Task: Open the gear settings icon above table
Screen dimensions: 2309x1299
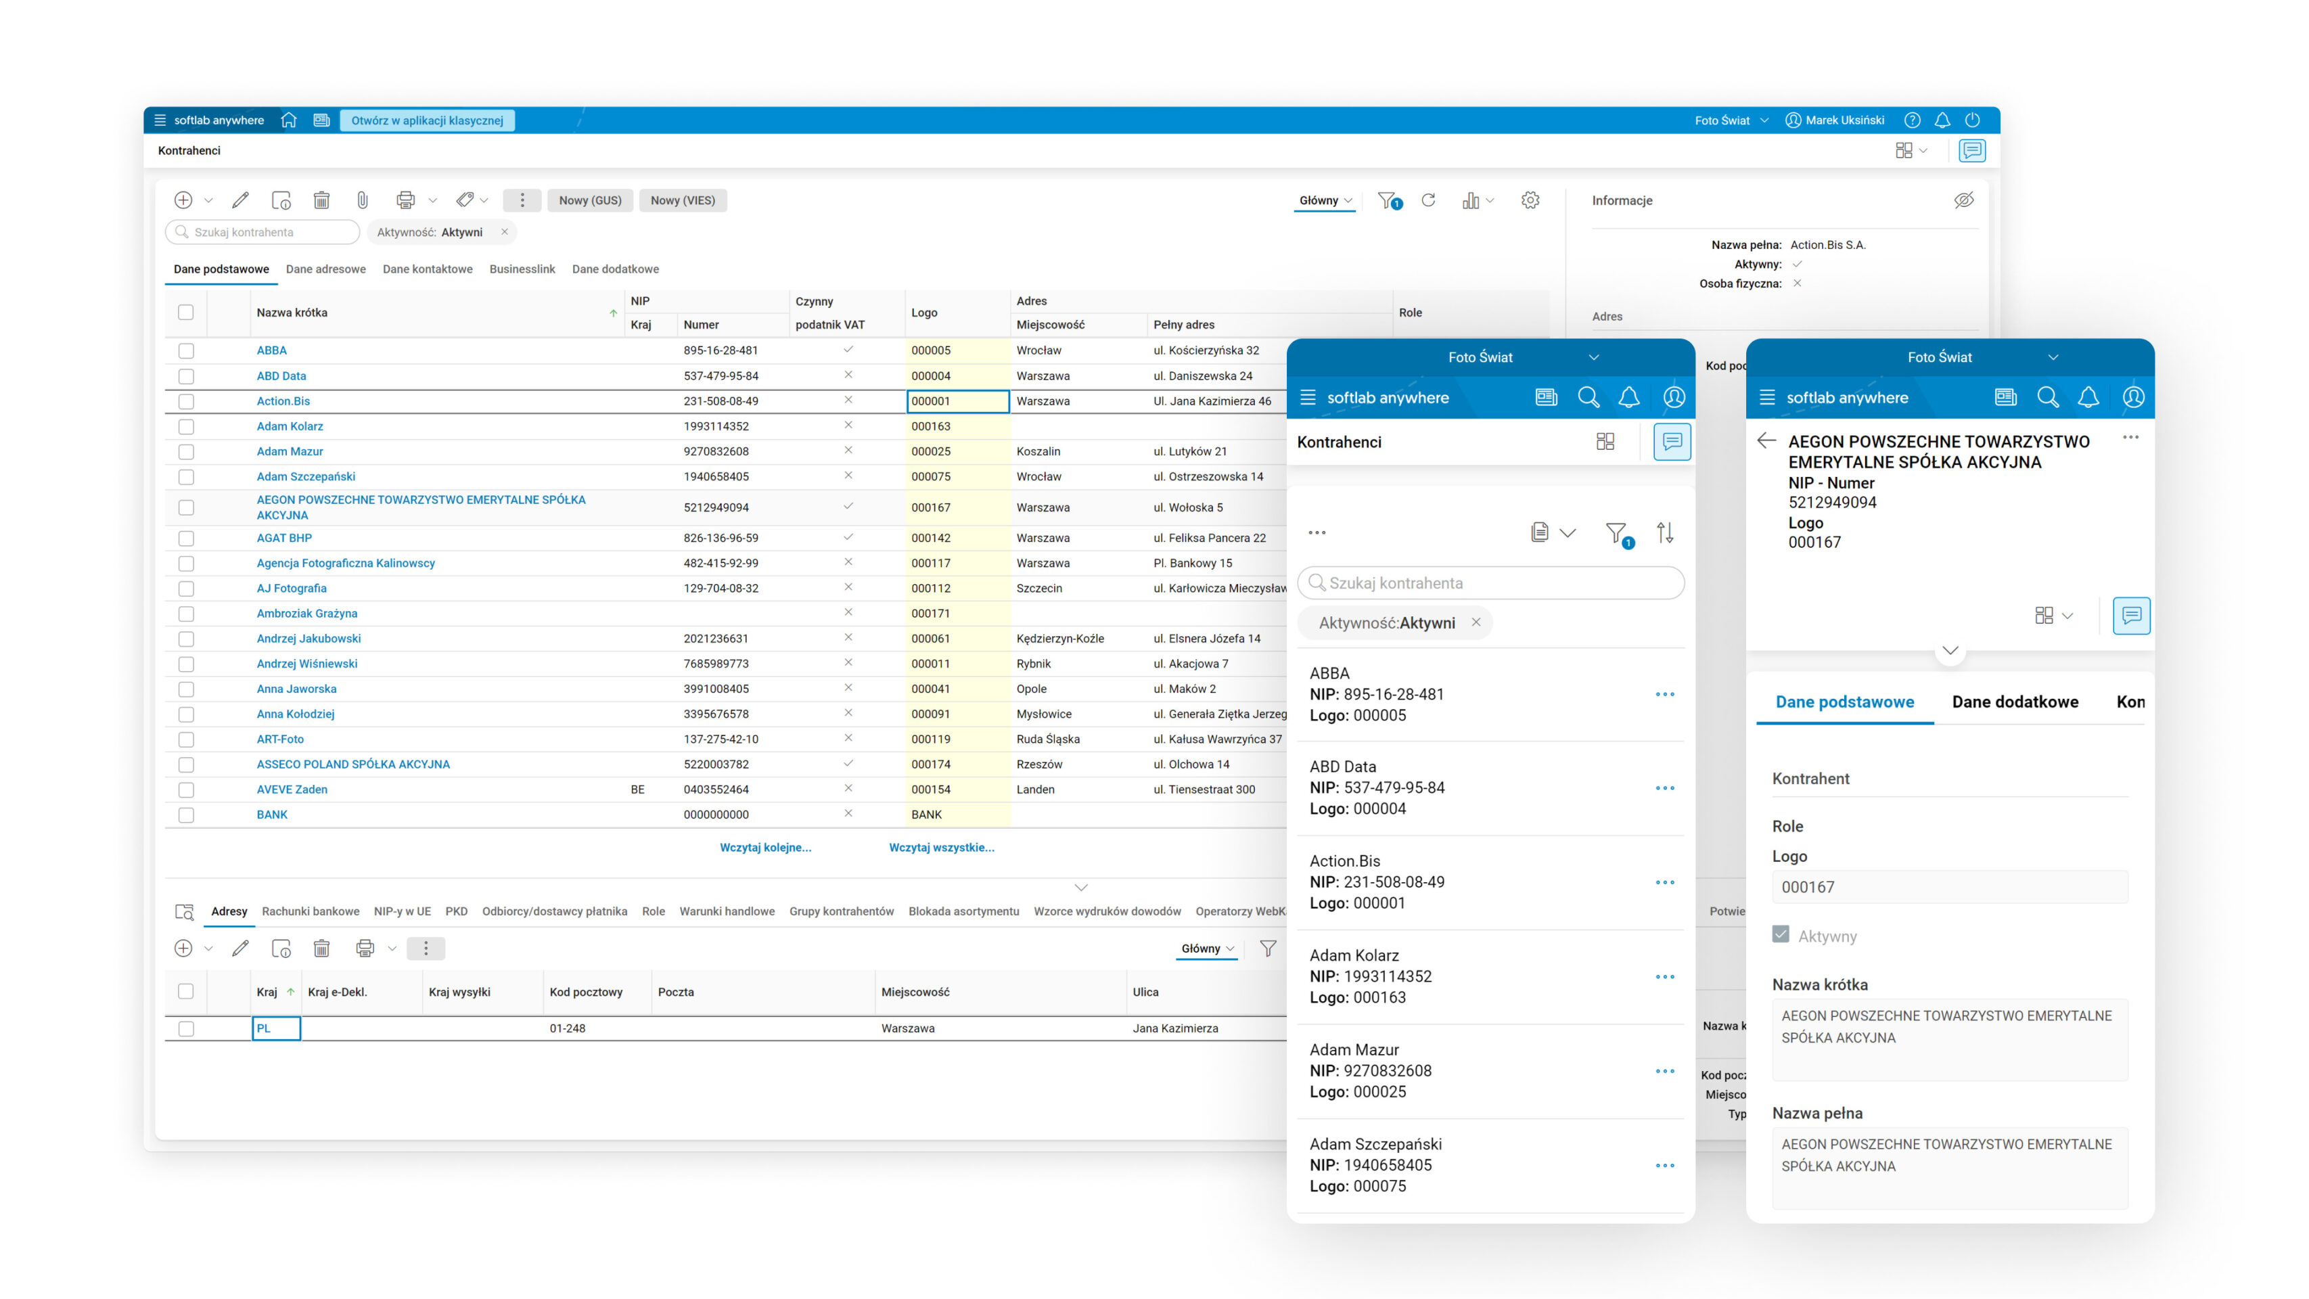Action: [x=1530, y=200]
